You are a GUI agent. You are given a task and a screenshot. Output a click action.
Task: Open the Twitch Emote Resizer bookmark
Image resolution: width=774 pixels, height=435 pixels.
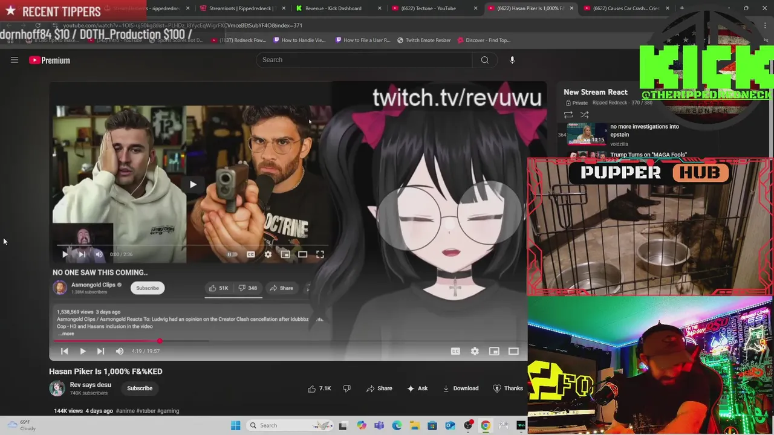click(424, 40)
